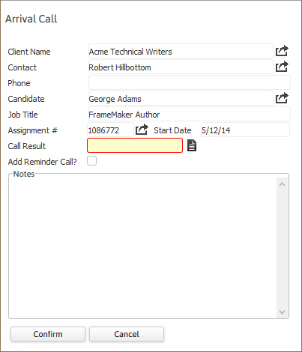
Task: Open the candidate record link icon beside George Adams
Action: (282, 98)
